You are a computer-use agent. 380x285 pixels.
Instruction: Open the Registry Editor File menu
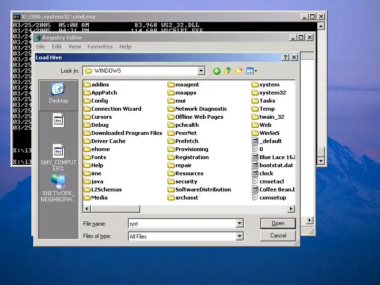(41, 47)
